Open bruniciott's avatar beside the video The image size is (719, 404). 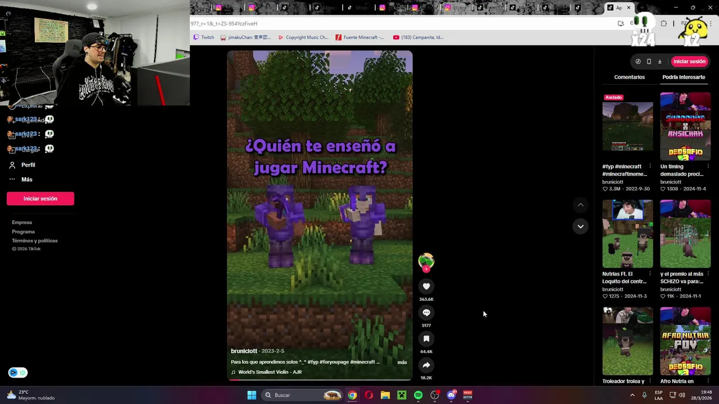(426, 260)
